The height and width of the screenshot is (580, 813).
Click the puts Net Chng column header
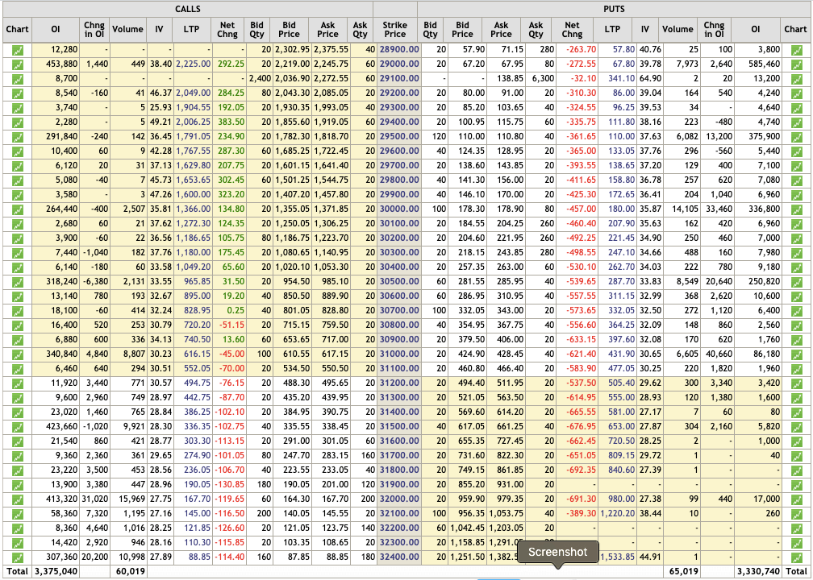(x=573, y=30)
